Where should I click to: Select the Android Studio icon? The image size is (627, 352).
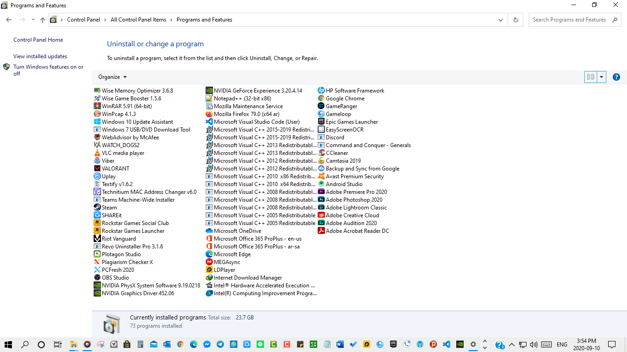[321, 184]
